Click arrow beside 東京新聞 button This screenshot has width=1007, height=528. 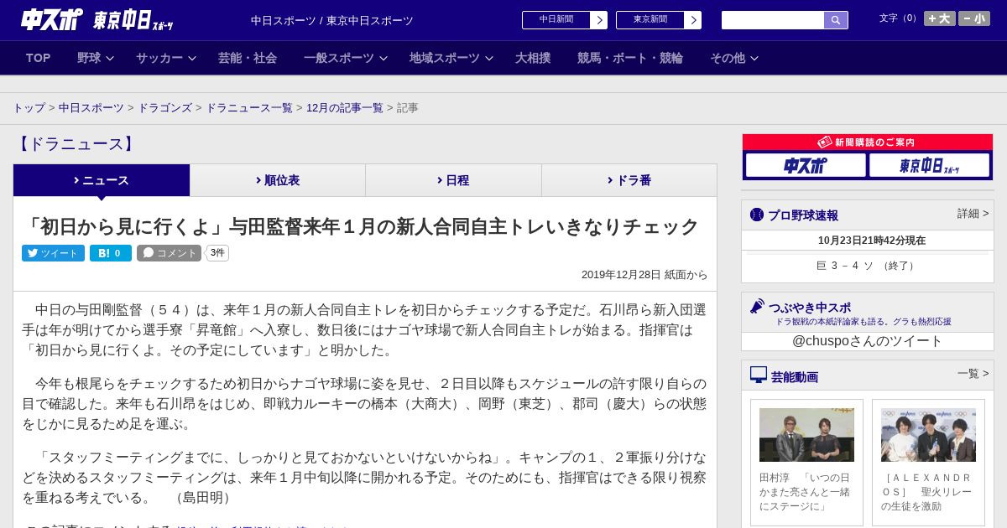coord(693,20)
